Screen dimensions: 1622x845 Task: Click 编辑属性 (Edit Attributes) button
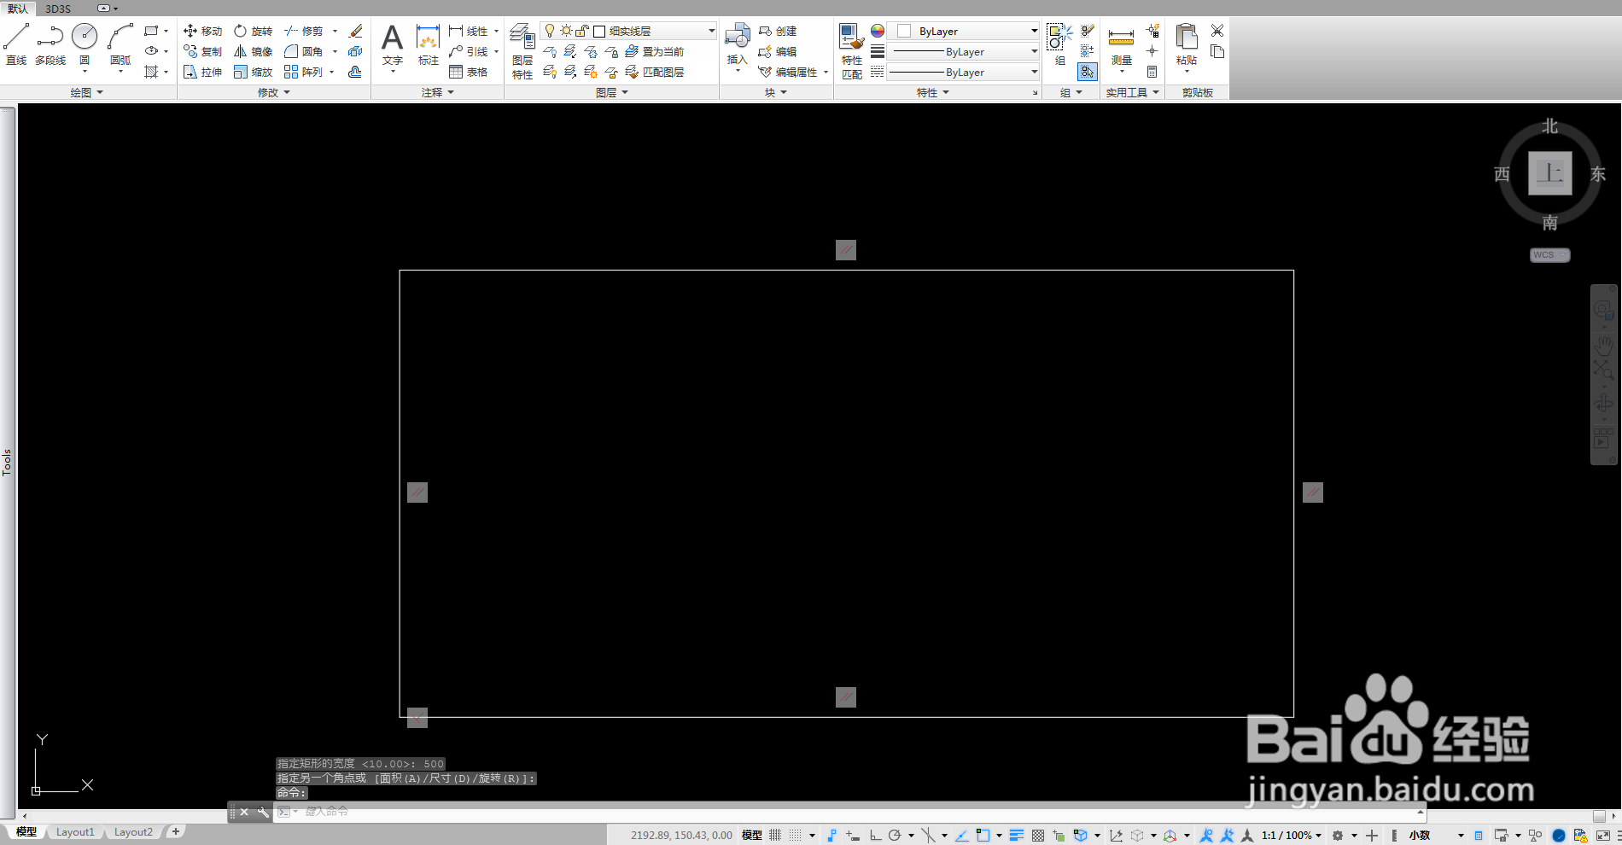788,72
